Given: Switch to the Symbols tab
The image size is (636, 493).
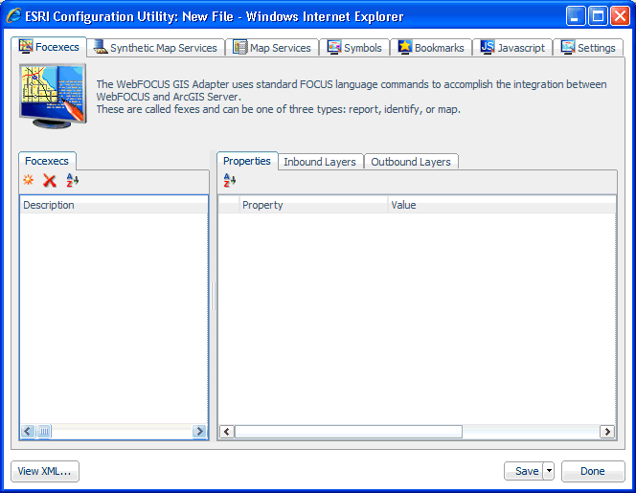Looking at the screenshot, I should pos(355,48).
